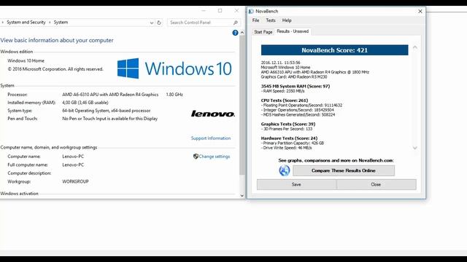The height and width of the screenshot is (262, 467).
Task: Click the RAM Speed: 2350 MB/s line
Action: pos(283,91)
